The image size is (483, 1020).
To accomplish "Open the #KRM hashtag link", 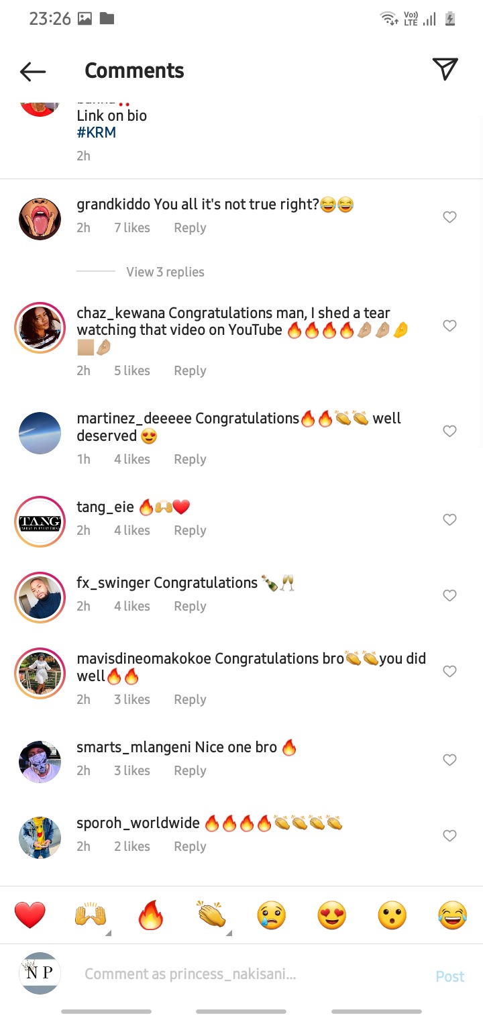I will tap(97, 133).
